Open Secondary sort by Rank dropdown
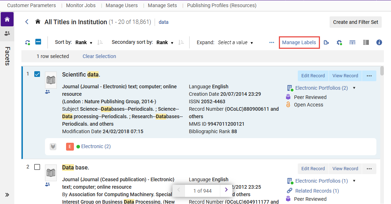Viewport: 391px width, 204px height. [x=165, y=42]
